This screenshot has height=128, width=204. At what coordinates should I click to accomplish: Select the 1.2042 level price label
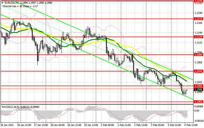tap(198, 71)
